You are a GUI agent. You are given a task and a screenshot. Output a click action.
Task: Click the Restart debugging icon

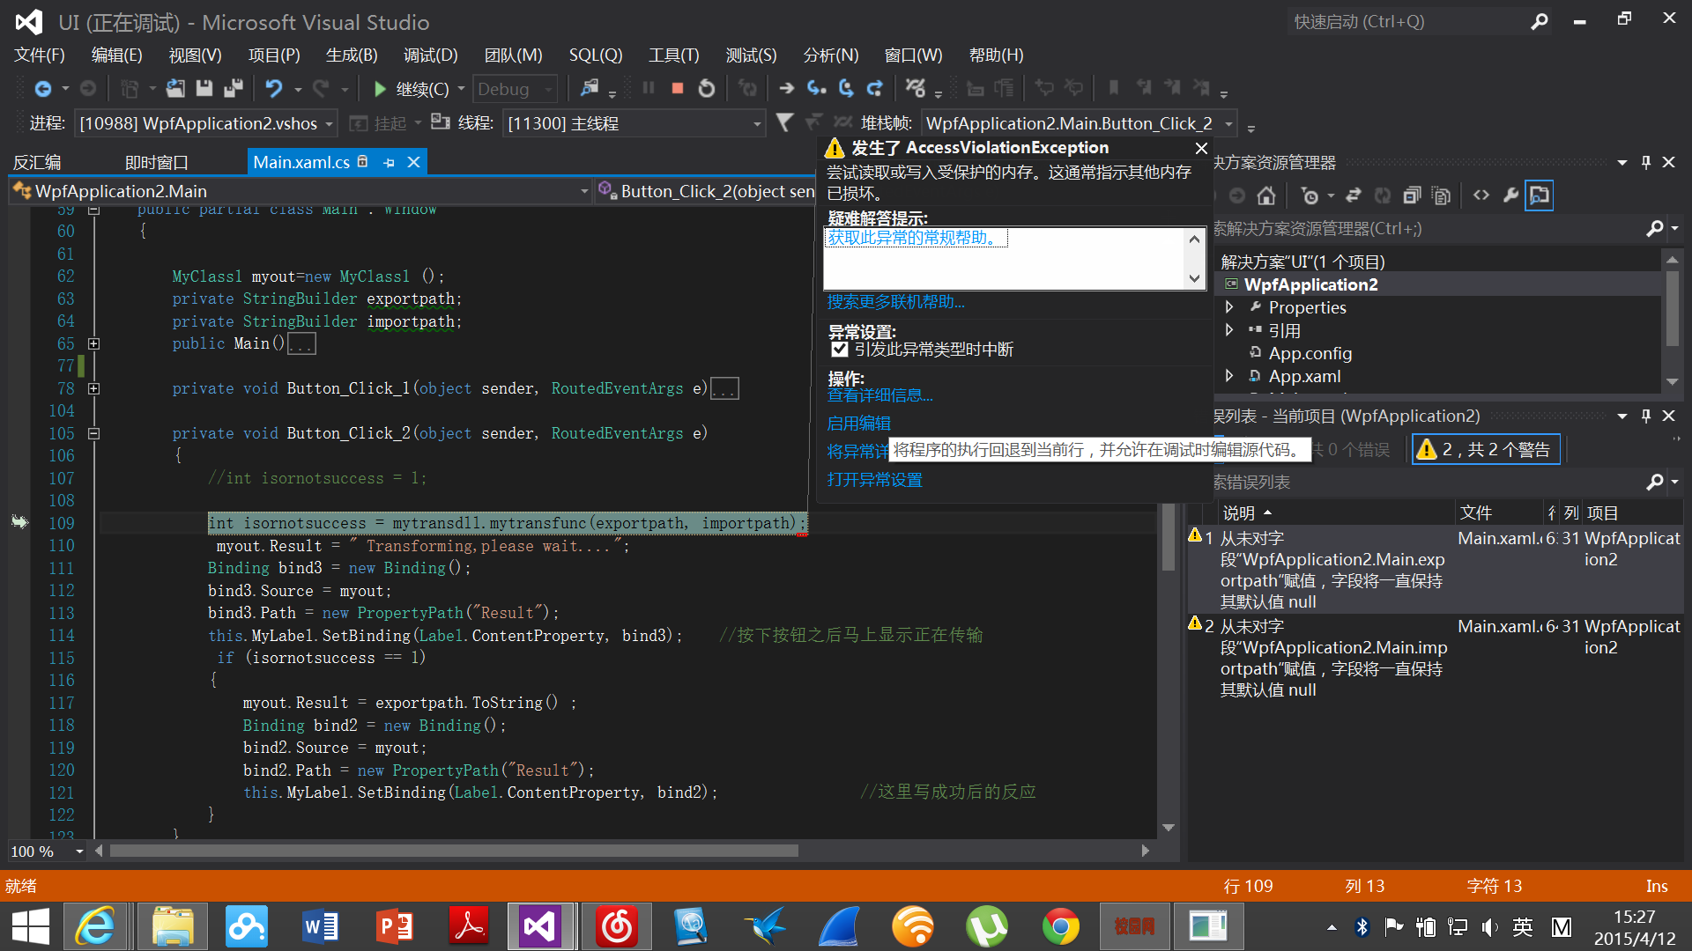coord(707,89)
